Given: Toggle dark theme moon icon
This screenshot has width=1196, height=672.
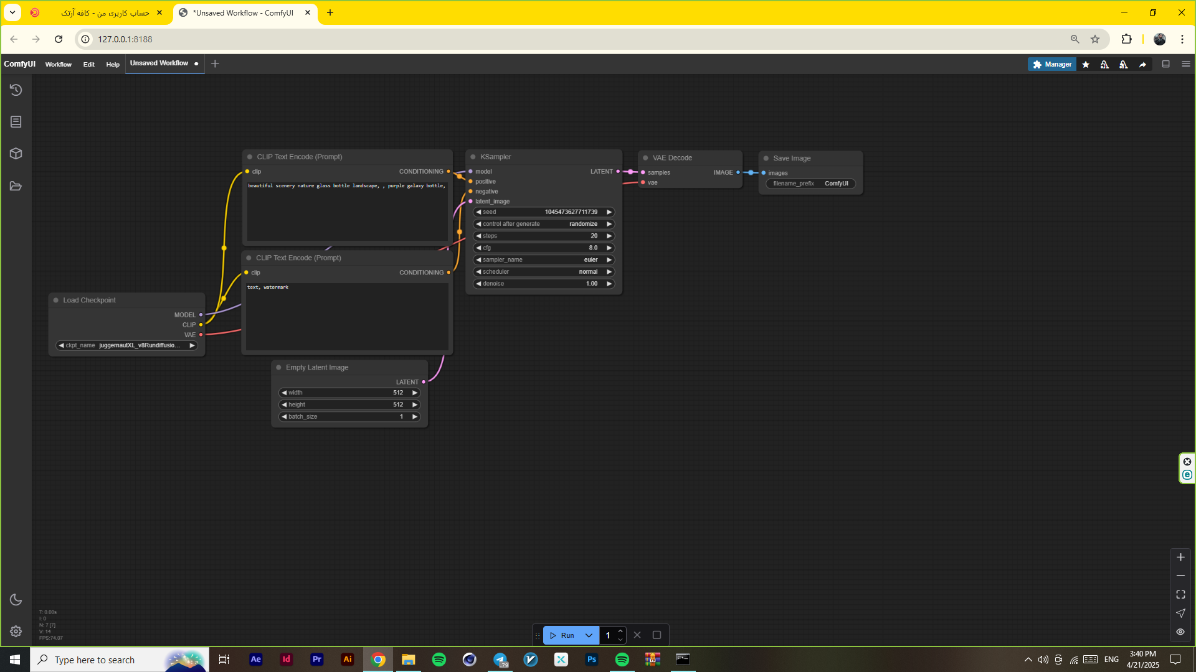Looking at the screenshot, I should click(x=16, y=600).
